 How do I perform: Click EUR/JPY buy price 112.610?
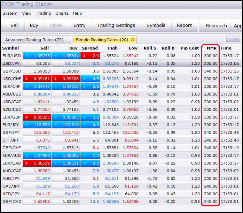[65, 125]
